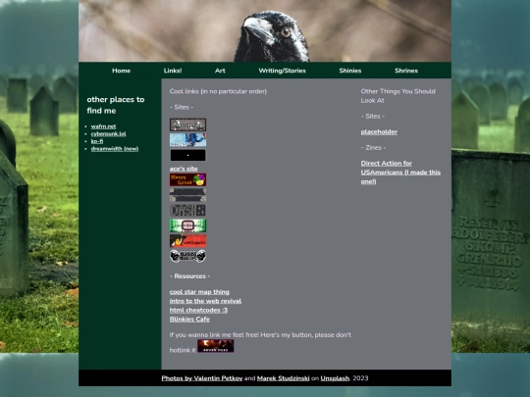Click the 'Cool links (in no particular order)' text
Viewport: 530px width, 397px height.
coord(218,91)
